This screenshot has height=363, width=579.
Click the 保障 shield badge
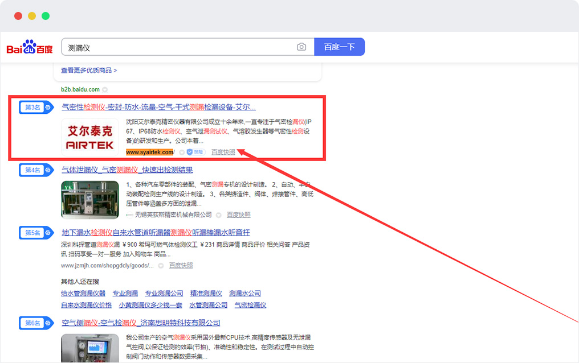pos(195,152)
